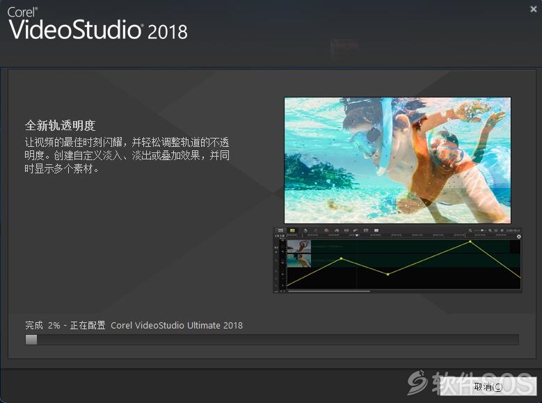This screenshot has height=403, width=542.
Task: Click the 取消(C) cancel button
Action: point(488,386)
